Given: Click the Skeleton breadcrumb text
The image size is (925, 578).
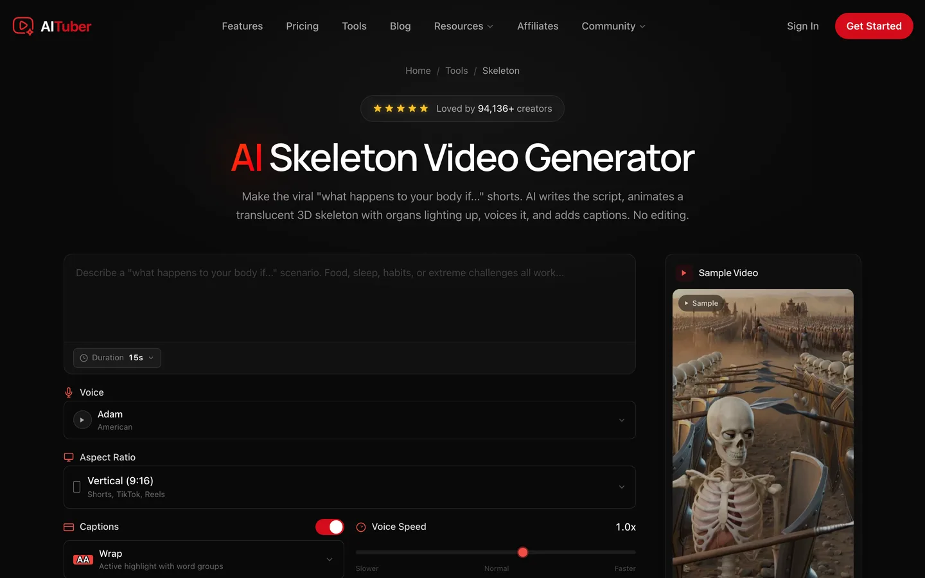Looking at the screenshot, I should 501,71.
